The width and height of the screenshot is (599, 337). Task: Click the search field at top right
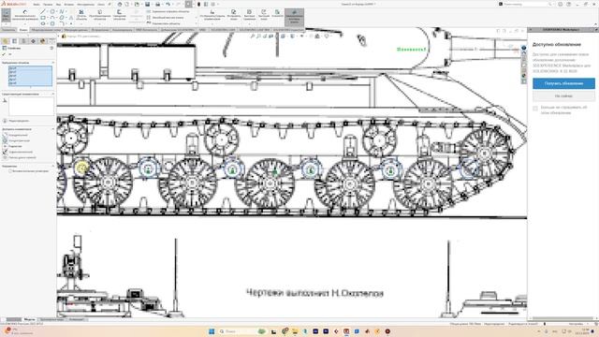point(525,4)
